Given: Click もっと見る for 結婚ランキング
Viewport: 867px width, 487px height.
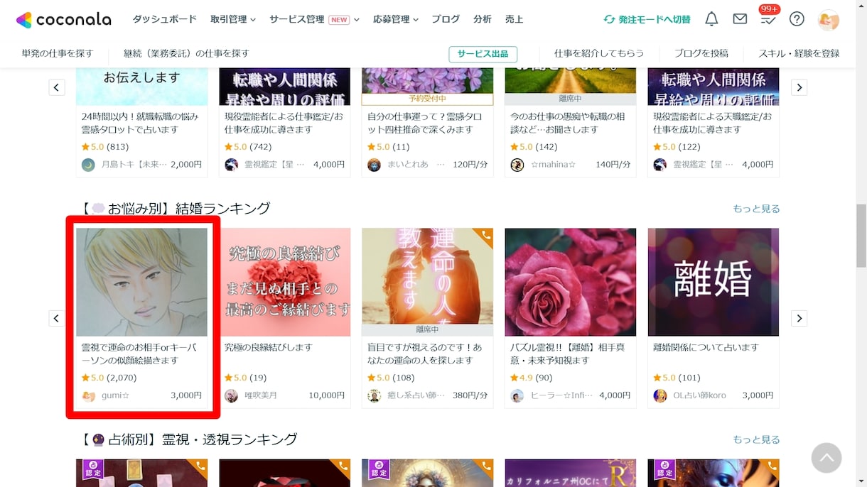Looking at the screenshot, I should [756, 209].
